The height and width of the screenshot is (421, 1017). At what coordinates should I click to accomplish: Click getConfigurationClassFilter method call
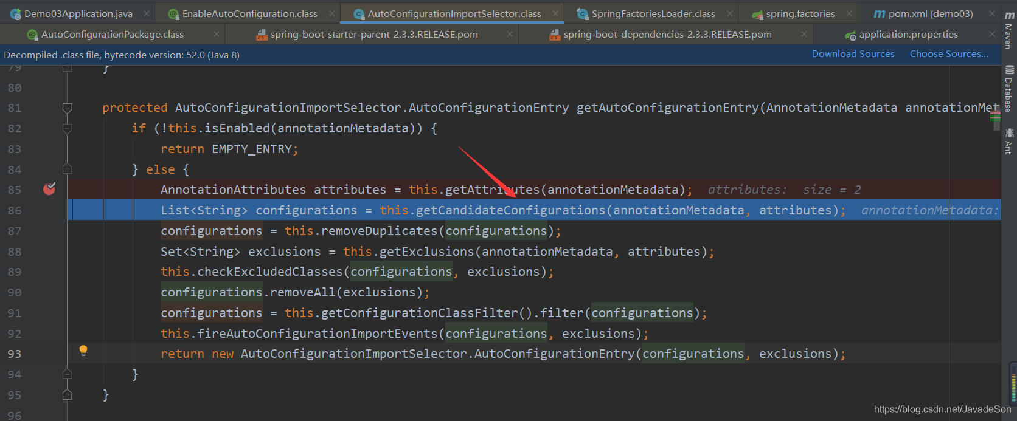(420, 313)
